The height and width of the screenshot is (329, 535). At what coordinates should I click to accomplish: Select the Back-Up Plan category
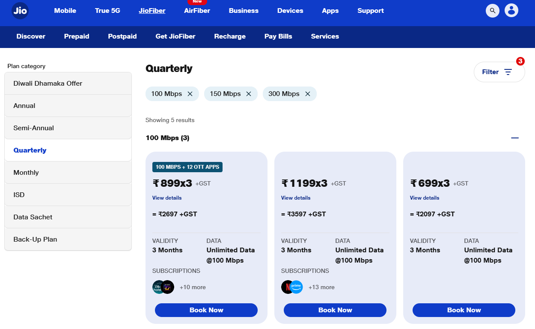[x=68, y=239]
